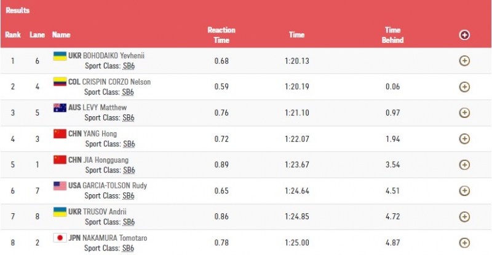This screenshot has width=492, height=255.
Task: Open GARCIA-TOLSON Rudy athlete name
Action: pos(114,186)
